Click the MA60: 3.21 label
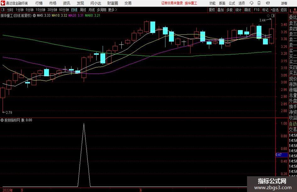The height and width of the screenshot is (192, 297). (x=92, y=15)
